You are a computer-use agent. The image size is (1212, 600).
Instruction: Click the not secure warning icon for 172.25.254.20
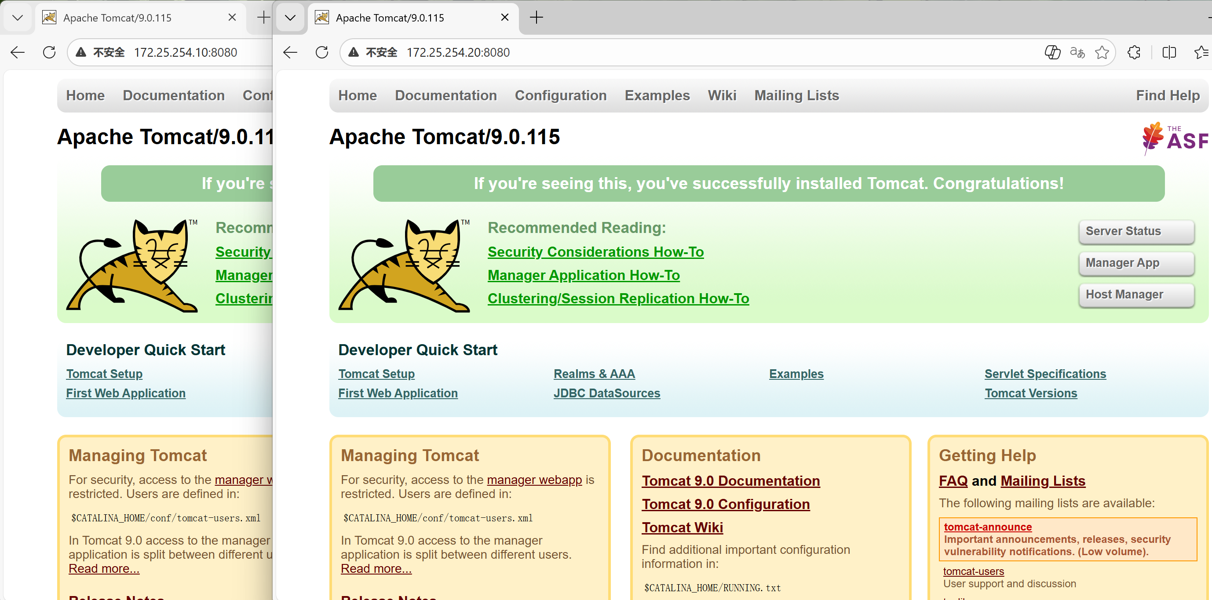click(354, 52)
